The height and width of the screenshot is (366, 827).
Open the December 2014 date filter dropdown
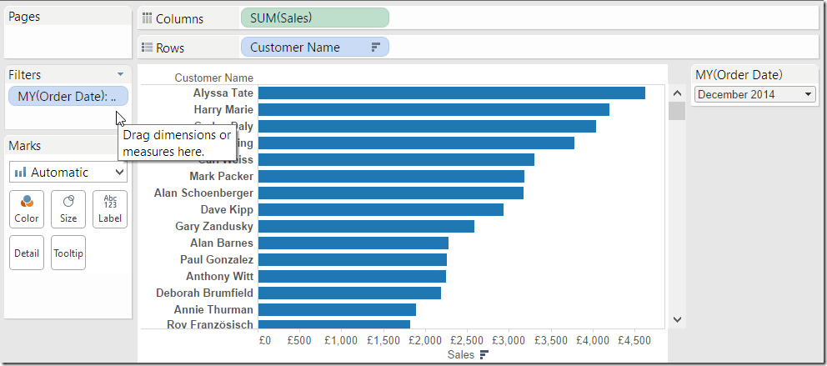coord(808,94)
